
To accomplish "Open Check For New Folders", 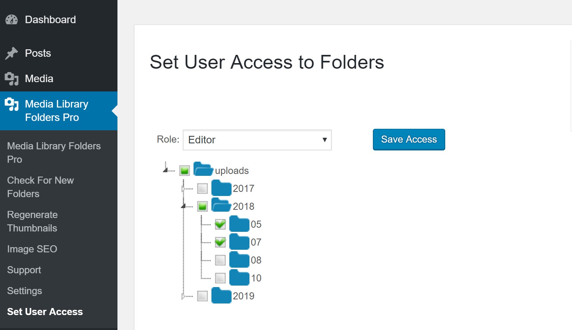I will click(40, 187).
